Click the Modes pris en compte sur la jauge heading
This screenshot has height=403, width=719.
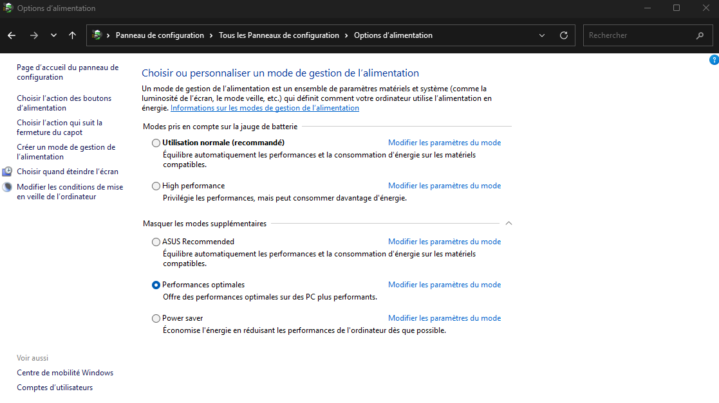220,127
